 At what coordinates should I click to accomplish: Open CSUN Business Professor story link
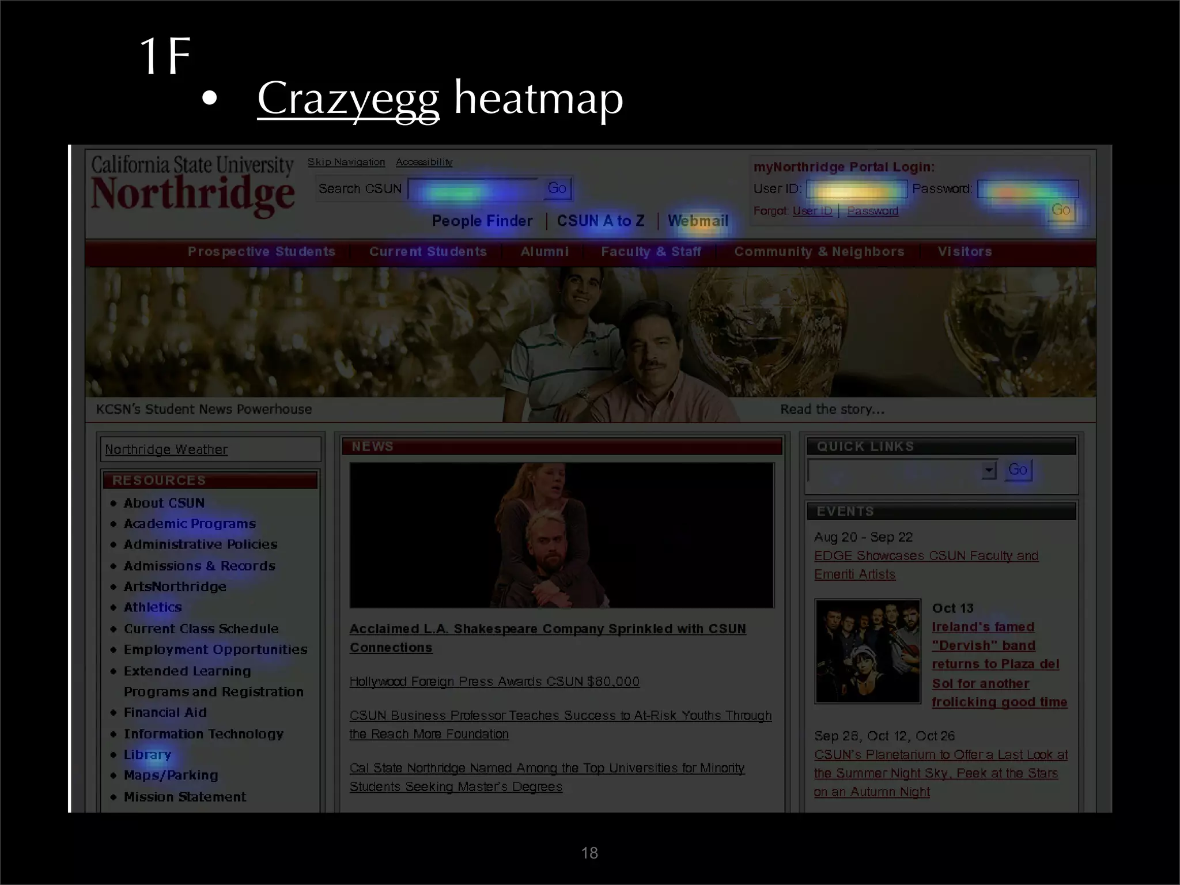click(x=561, y=725)
